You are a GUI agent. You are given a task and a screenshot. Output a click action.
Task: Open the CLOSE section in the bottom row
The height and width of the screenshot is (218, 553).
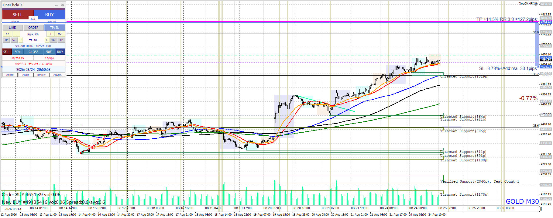click(x=26, y=75)
